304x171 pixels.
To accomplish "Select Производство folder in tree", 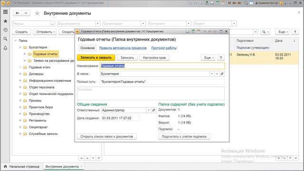I will [x=39, y=114].
